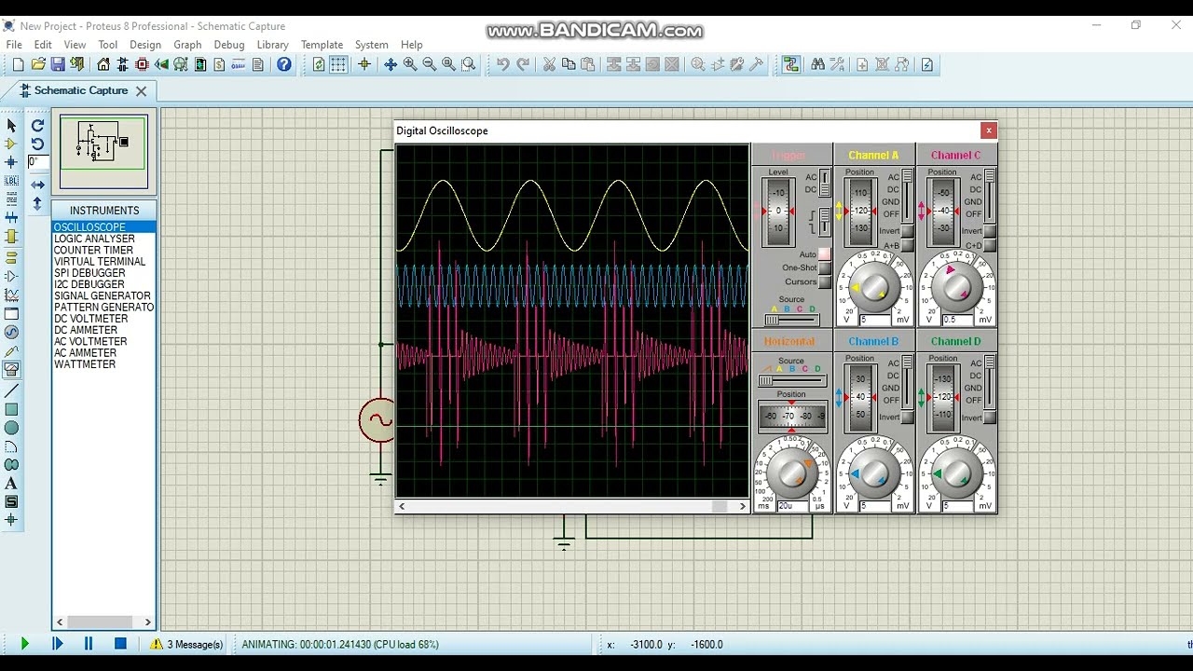Open the File menu
1193x671 pixels.
pyautogui.click(x=14, y=45)
